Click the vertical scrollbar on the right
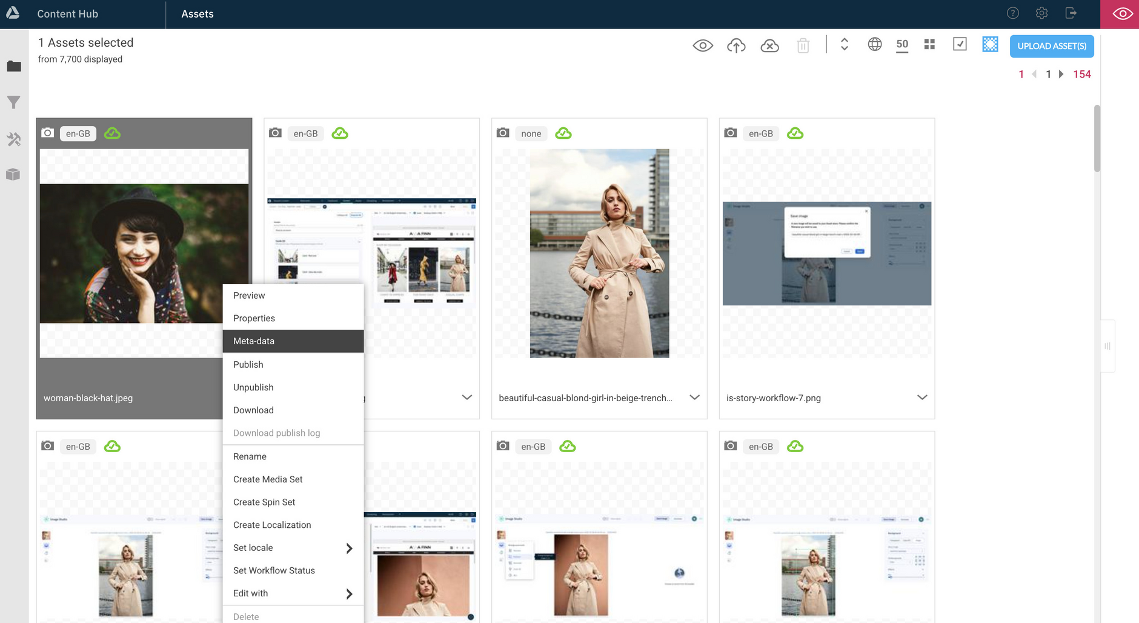This screenshot has height=623, width=1139. [1097, 138]
